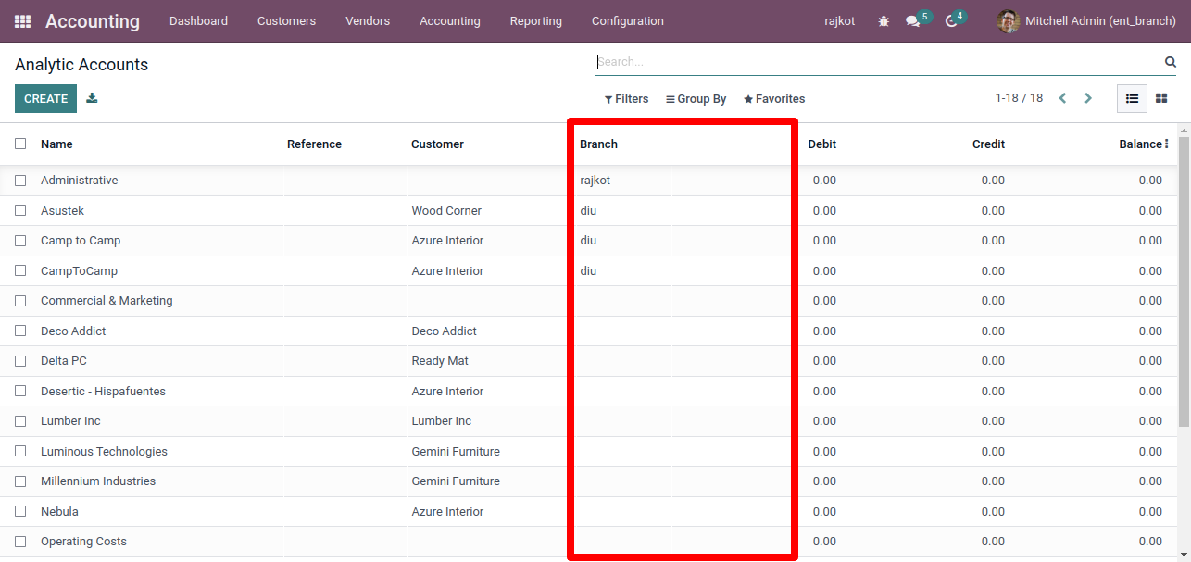Click diu branch cell in Asustek row
Viewport: 1191px width, 562px height.
click(x=588, y=211)
